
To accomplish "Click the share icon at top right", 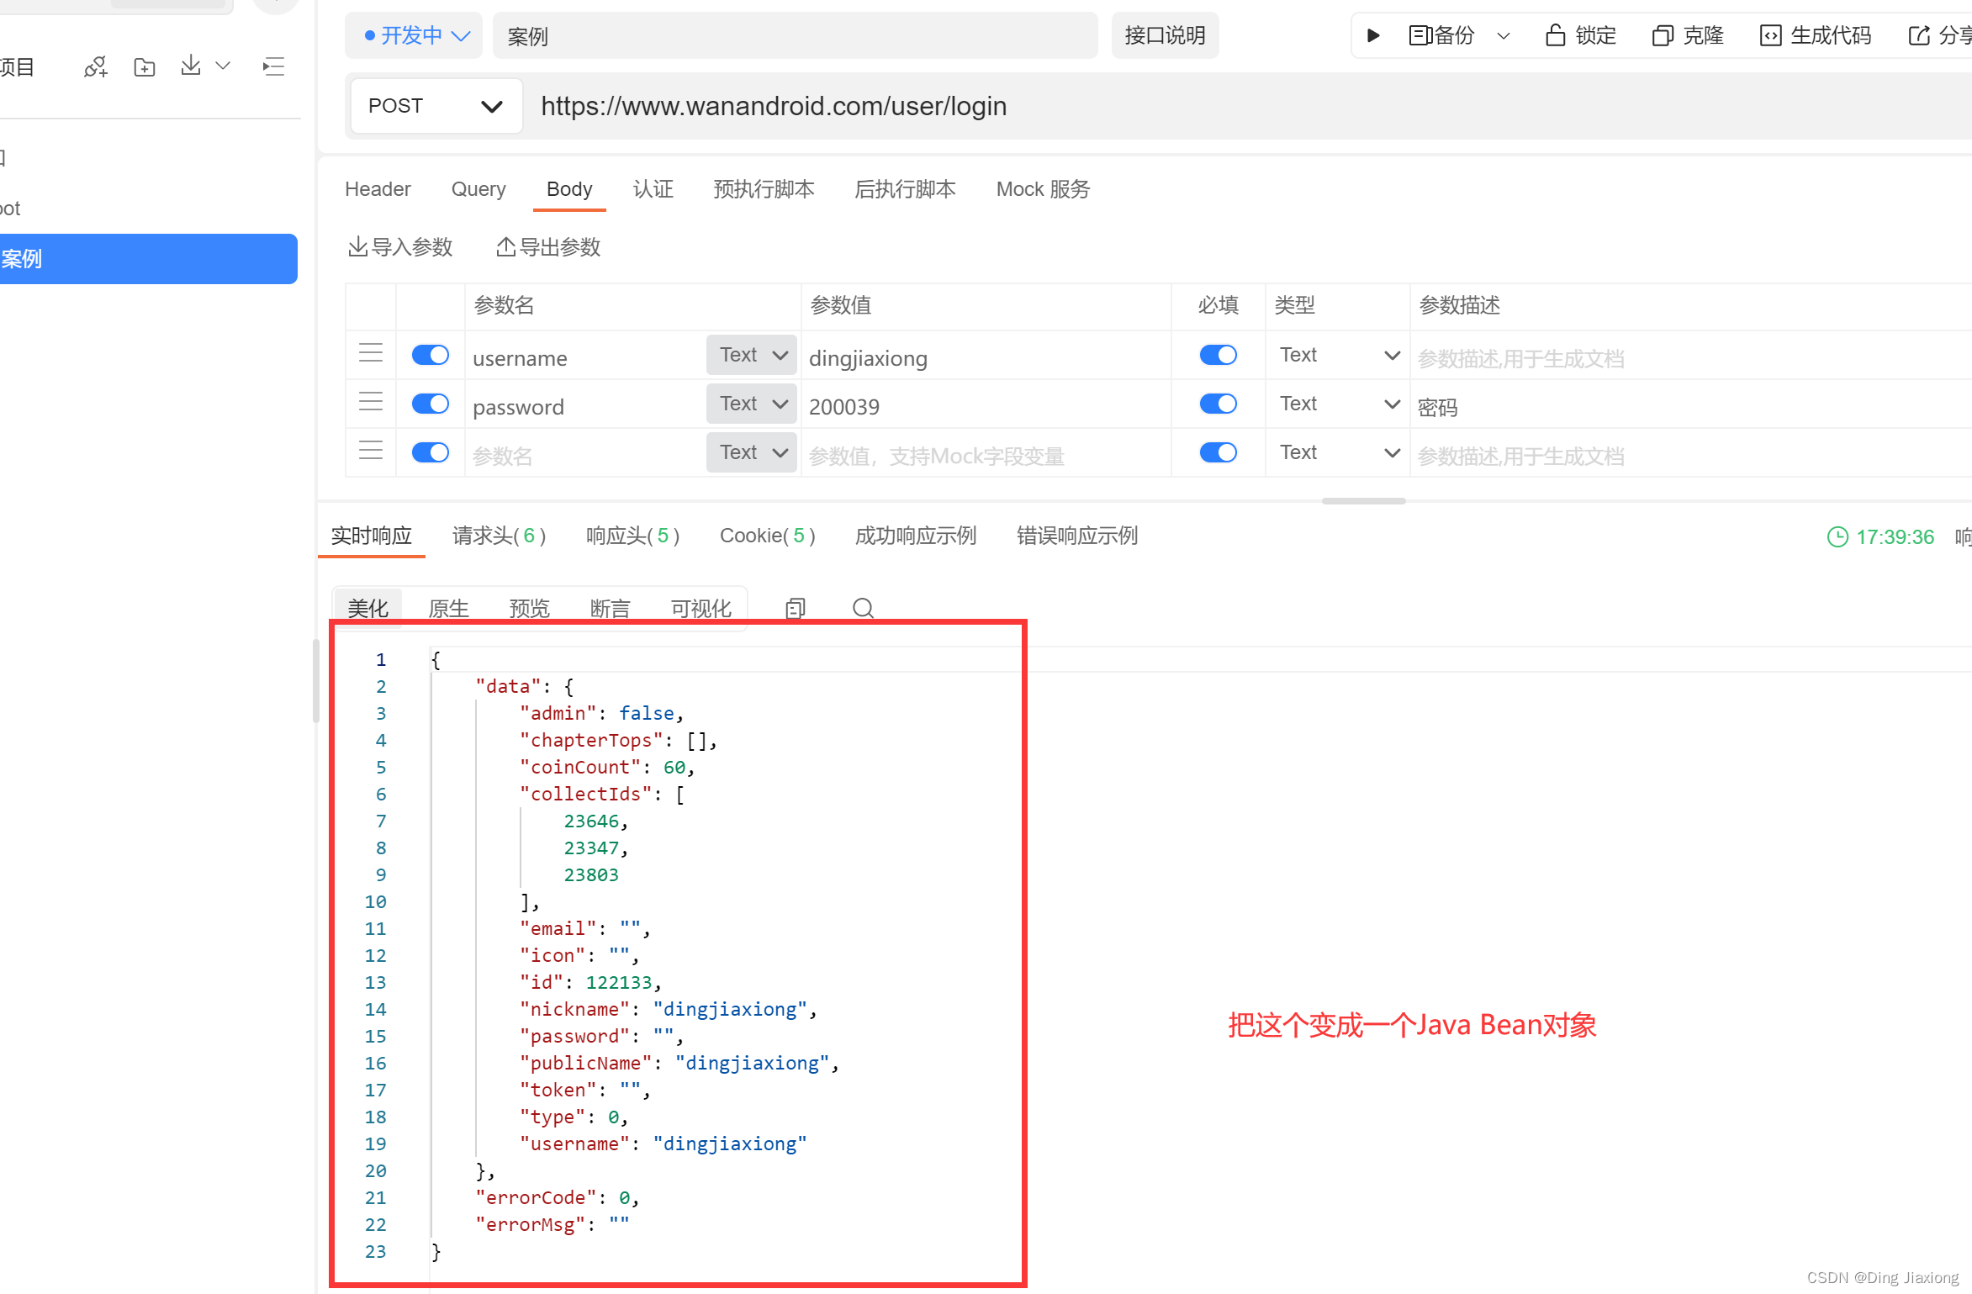I will (1919, 35).
